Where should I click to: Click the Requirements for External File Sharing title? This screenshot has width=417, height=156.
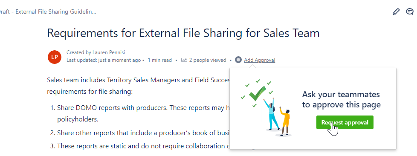coord(183,33)
